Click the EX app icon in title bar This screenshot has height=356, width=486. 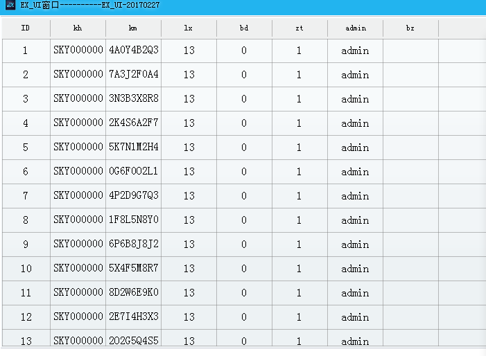tap(10, 7)
